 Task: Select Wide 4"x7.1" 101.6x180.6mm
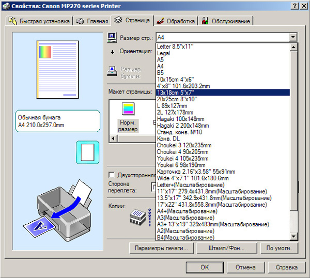tap(223, 178)
